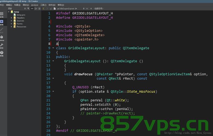The height and width of the screenshot is (136, 213).
Task: Expand the Forms folder arrow
Action: [x=11, y=24]
